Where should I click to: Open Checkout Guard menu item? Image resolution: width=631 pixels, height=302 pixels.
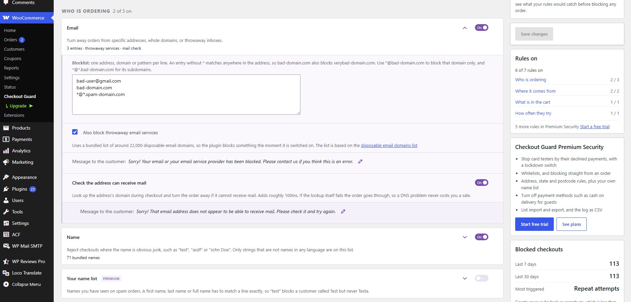pos(20,96)
